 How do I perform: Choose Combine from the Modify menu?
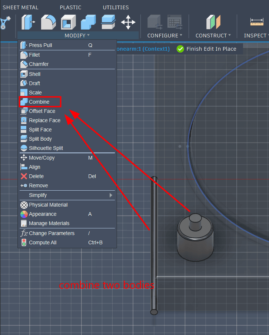(67, 102)
